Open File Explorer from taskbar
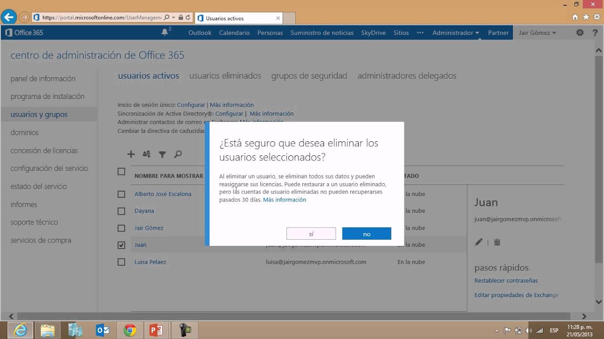The height and width of the screenshot is (339, 604). (x=47, y=330)
